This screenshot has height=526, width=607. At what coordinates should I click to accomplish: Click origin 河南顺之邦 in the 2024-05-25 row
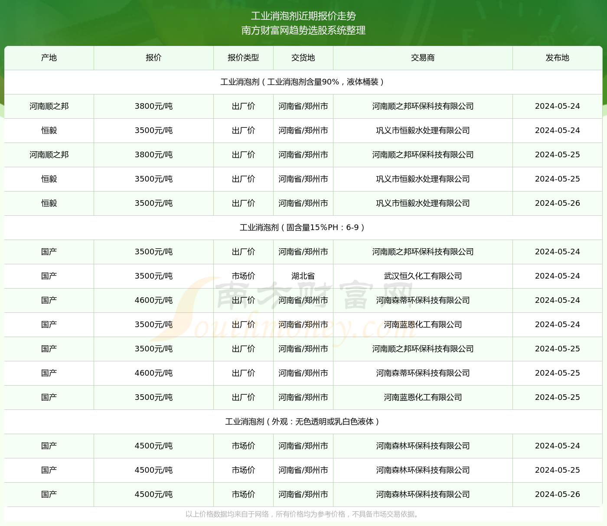pos(49,155)
